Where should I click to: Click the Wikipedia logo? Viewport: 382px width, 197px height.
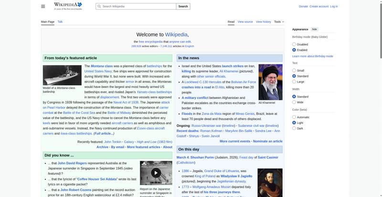[67, 6]
